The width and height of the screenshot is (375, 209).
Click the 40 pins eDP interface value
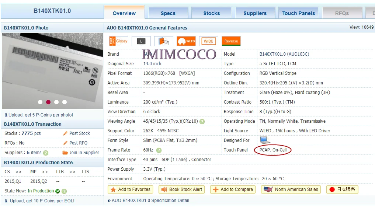point(177,160)
